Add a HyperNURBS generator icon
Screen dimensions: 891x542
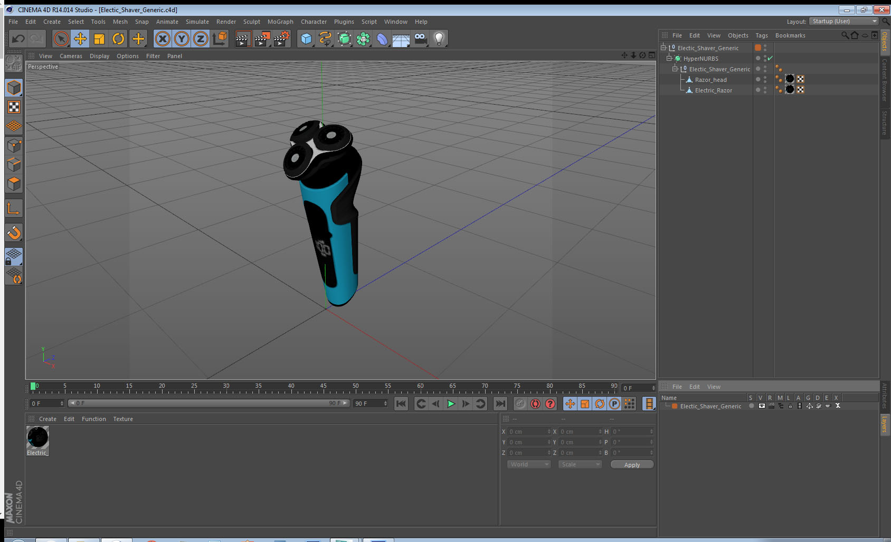pos(344,39)
